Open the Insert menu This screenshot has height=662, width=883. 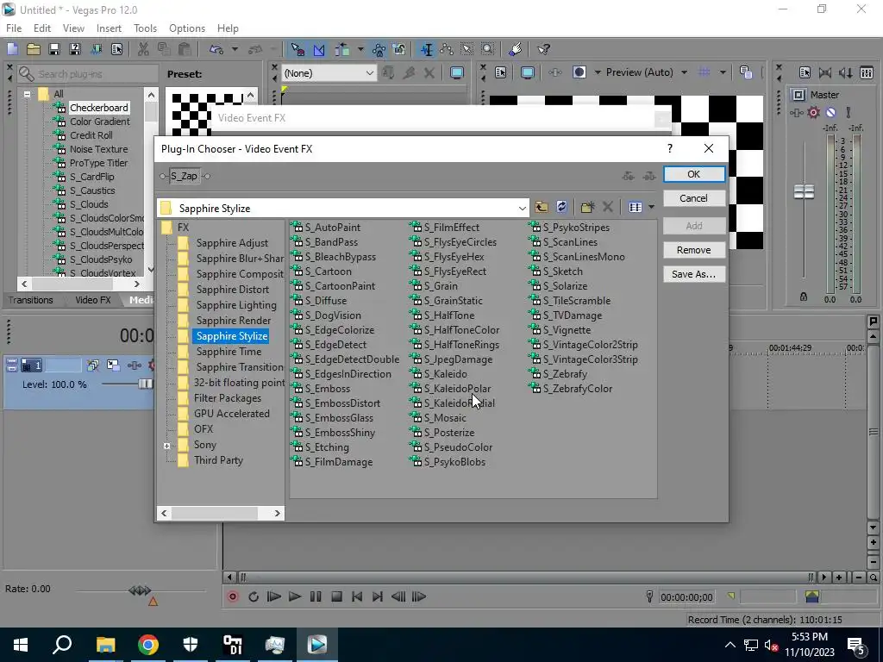(109, 28)
